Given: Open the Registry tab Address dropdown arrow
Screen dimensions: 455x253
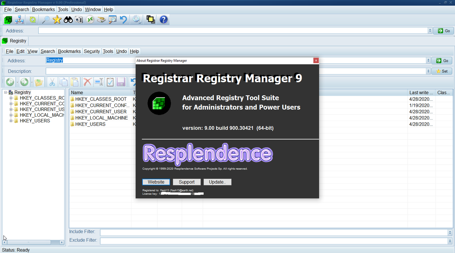Looking at the screenshot, I should click(x=428, y=60).
